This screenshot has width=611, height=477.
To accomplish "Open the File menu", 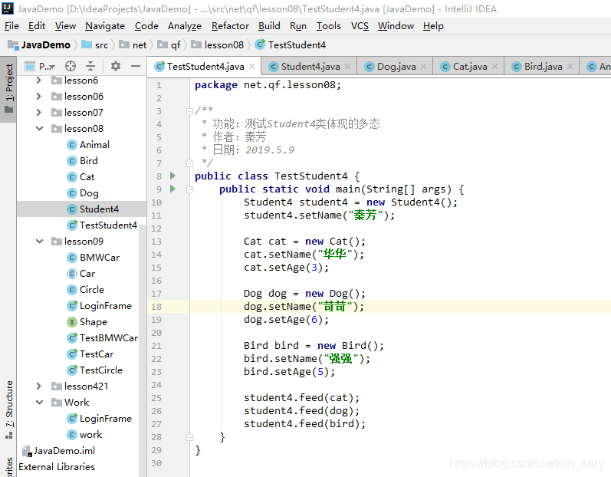I will 11,26.
